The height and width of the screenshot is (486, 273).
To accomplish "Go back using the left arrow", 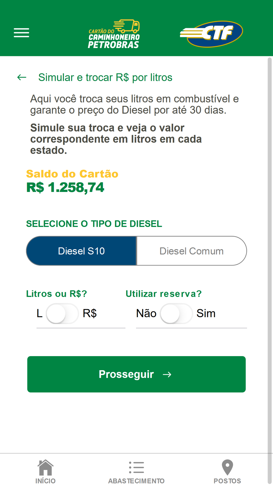I will tap(22, 77).
